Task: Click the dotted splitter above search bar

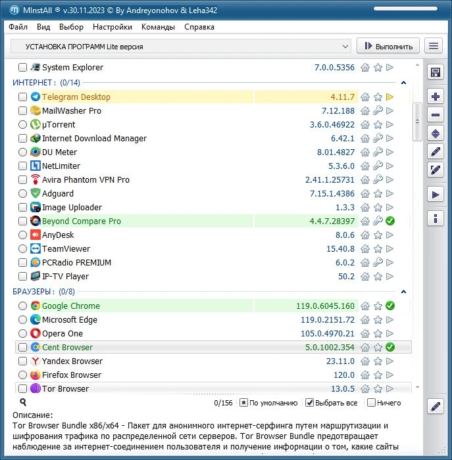Action: [x=214, y=394]
